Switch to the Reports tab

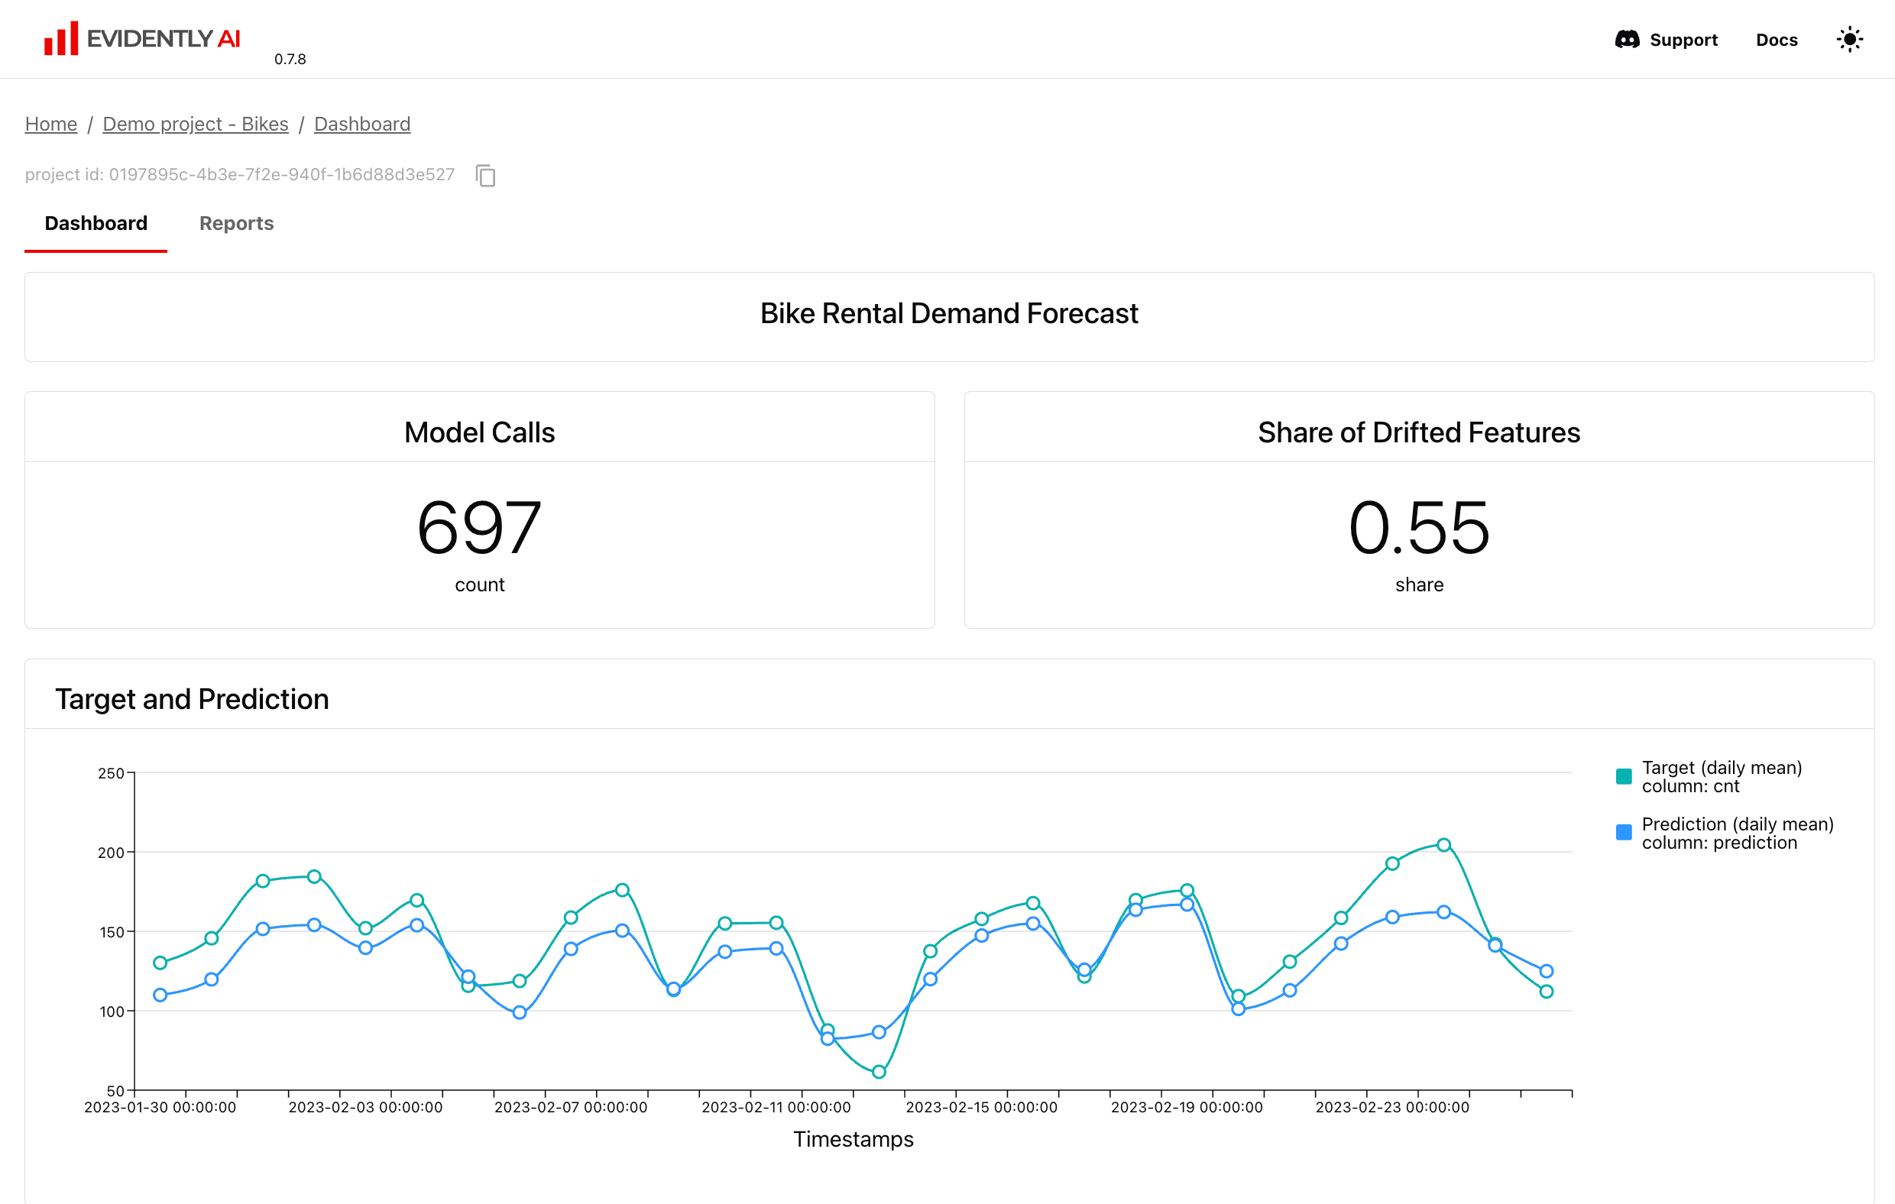click(x=236, y=224)
